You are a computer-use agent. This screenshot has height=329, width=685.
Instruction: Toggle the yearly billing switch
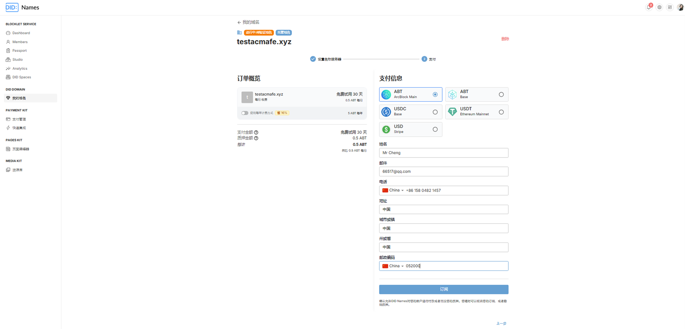[245, 113]
